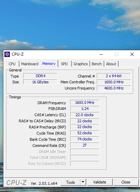Image resolution: width=140 pixels, height=192 pixels.
Task: Minimize the CPU-Z window
Action: (101, 54)
